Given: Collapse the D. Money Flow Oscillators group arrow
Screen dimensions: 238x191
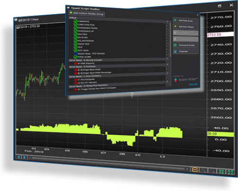Looking at the screenshot, I should [167, 82].
